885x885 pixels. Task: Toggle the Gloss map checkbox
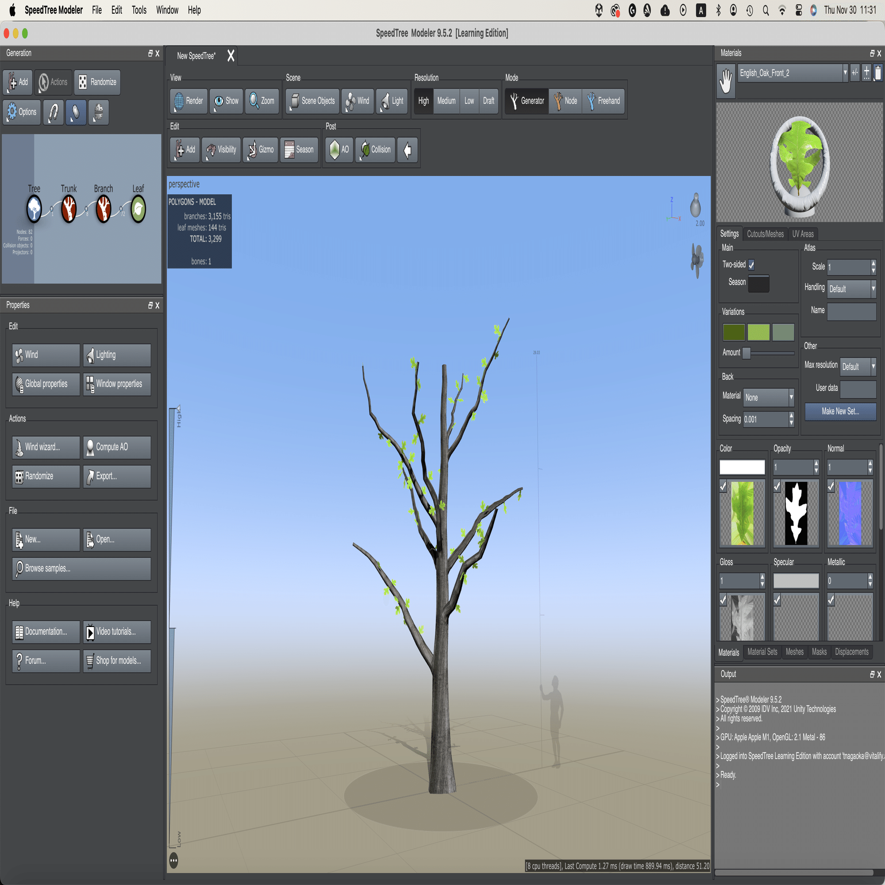723,600
